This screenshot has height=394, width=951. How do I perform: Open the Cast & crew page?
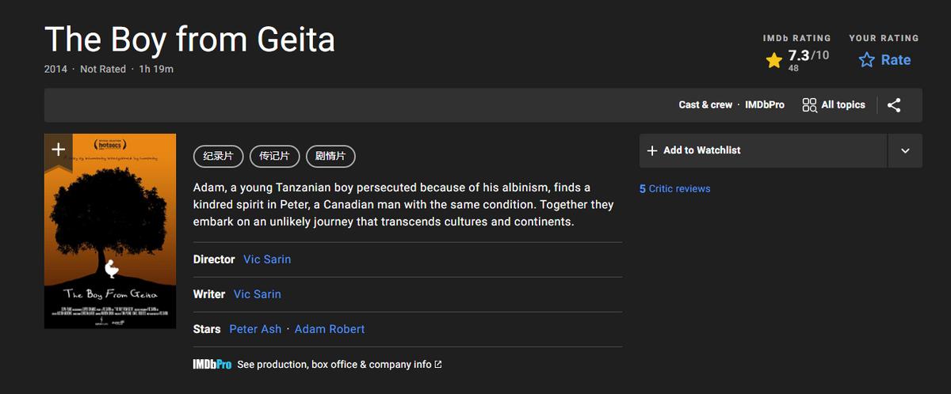705,105
